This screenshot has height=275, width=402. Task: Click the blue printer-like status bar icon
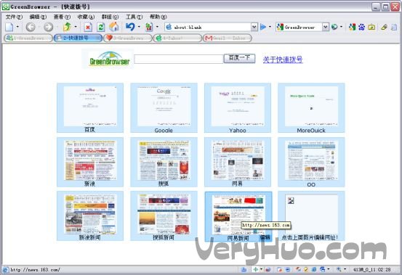point(323,269)
